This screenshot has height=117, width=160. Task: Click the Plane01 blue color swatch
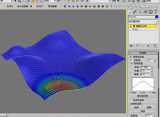click(x=157, y=17)
